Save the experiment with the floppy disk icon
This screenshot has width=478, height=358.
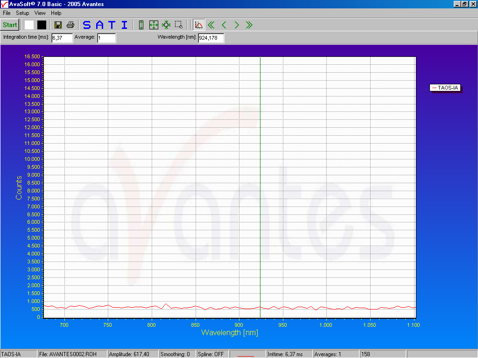[58, 25]
